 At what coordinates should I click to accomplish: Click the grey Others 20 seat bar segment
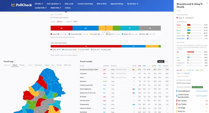(150, 28)
